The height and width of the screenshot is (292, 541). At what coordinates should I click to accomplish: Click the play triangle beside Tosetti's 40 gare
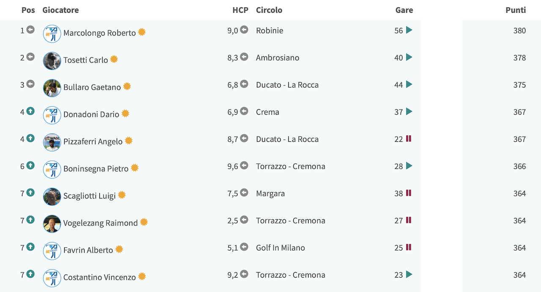(x=409, y=57)
